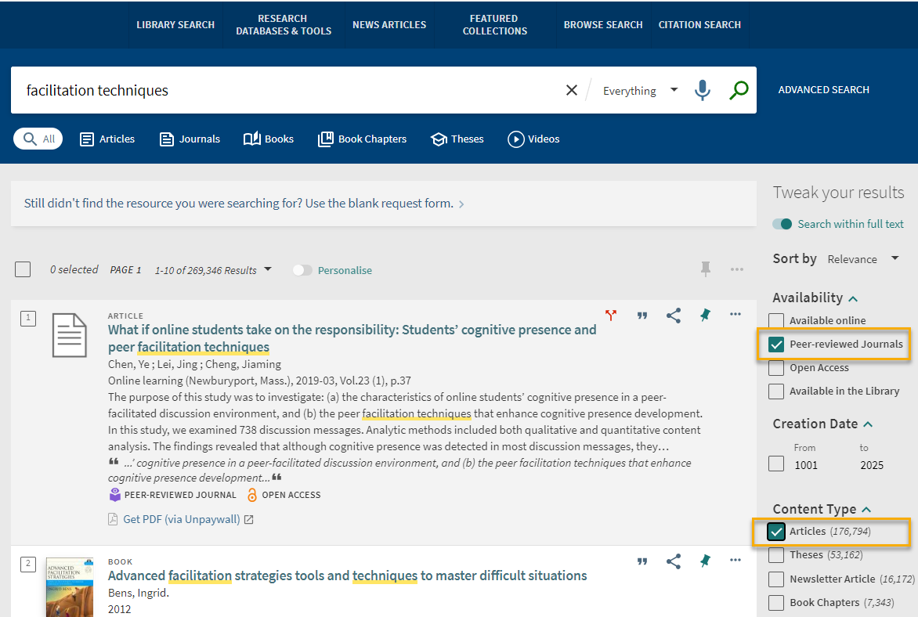The height and width of the screenshot is (617, 918).
Task: Click the quotation citation icon on first result
Action: pyautogui.click(x=642, y=315)
